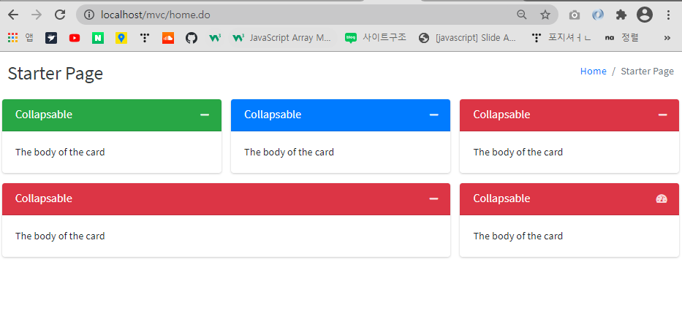The width and height of the screenshot is (682, 324).
Task: Click the green card's Collapsable title
Action: (x=44, y=115)
